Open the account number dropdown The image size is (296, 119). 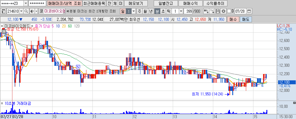click(26, 3)
